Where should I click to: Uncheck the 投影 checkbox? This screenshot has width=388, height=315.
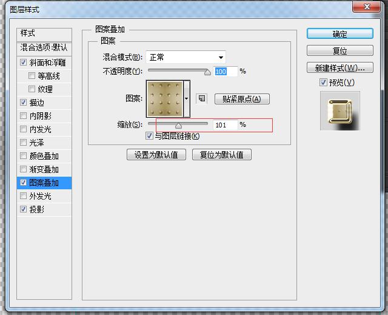(x=23, y=209)
